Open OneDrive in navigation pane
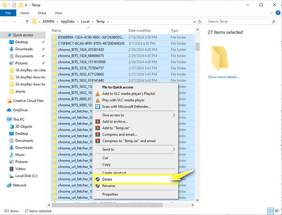The image size is (282, 215). pos(17,110)
